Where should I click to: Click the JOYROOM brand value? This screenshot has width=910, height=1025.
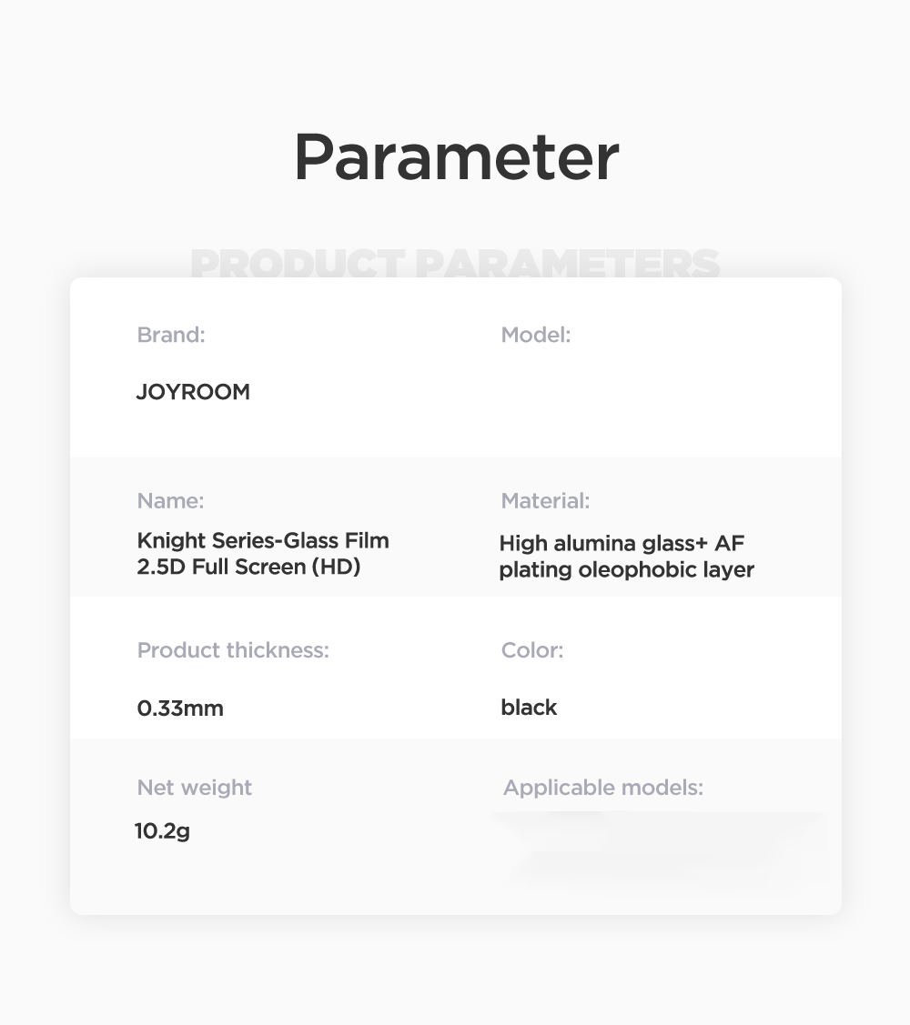click(x=193, y=392)
